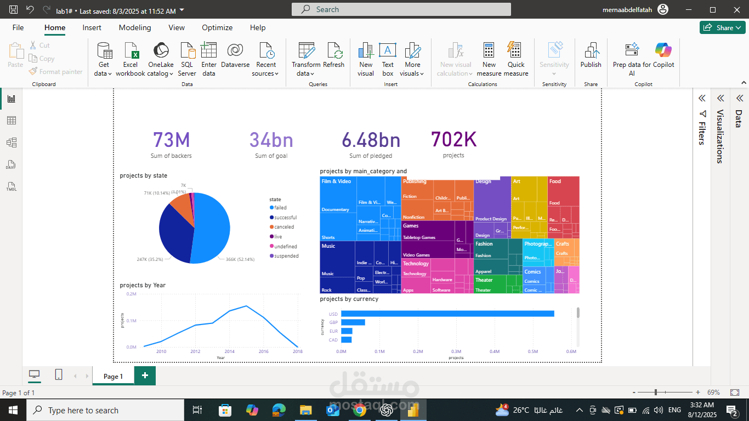Click the 73M Sum of backers card
The image size is (749, 421).
[x=172, y=145]
